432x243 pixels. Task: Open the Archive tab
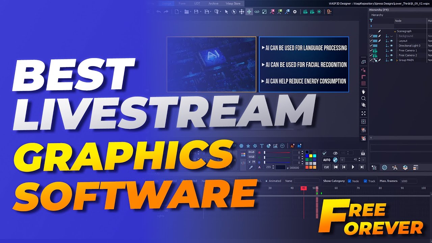tap(213, 4)
